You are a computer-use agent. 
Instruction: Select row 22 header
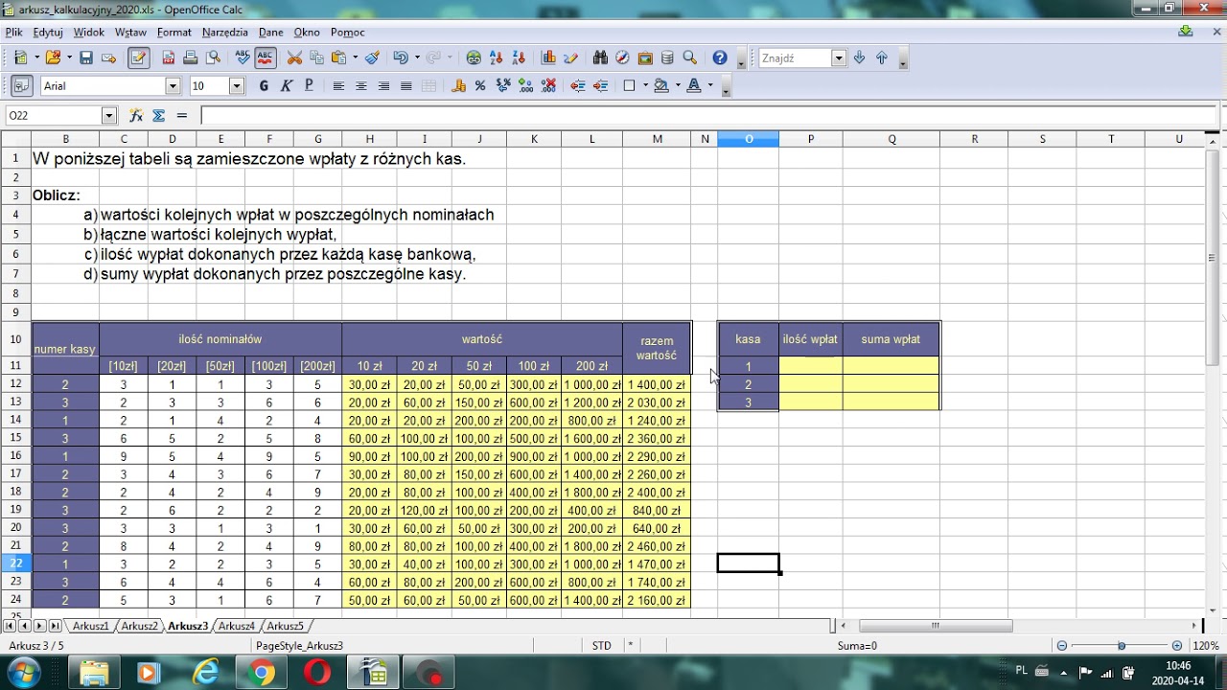point(16,563)
